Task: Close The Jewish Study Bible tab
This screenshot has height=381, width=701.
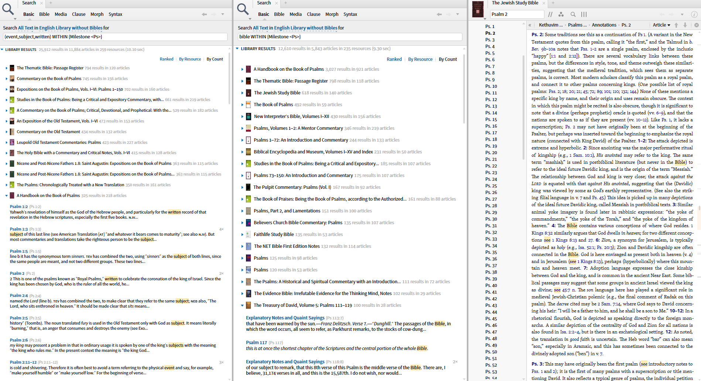Action: click(544, 3)
